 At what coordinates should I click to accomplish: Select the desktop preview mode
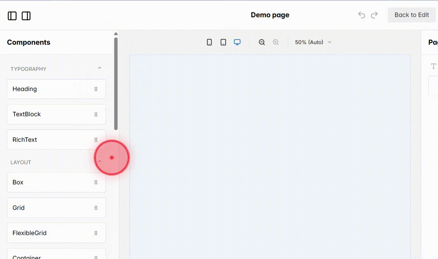click(x=237, y=42)
